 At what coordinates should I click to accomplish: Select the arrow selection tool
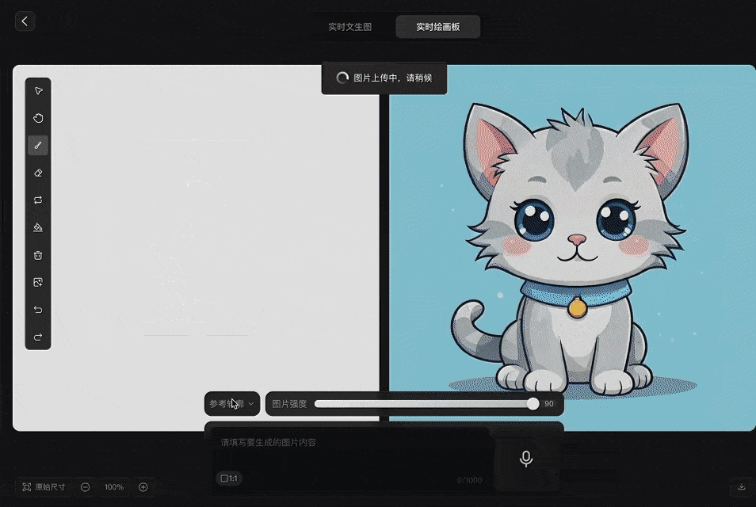pyautogui.click(x=38, y=90)
